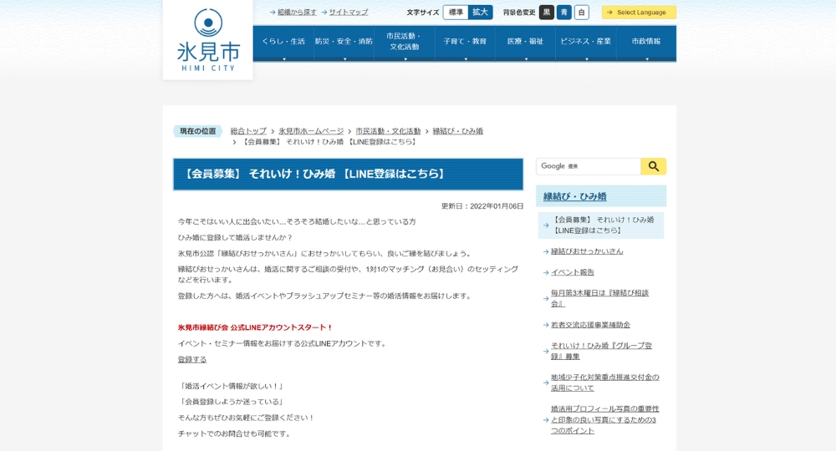This screenshot has height=451, width=836.
Task: Open the 市政情報 menu item
Action: coord(646,42)
